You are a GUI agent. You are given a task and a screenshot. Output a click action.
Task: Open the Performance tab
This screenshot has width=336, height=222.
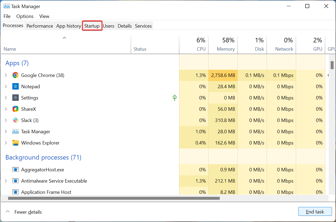(x=40, y=25)
